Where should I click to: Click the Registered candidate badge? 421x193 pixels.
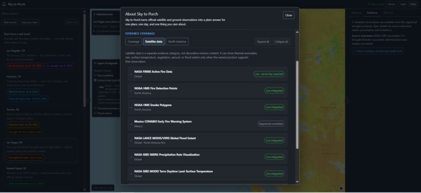click(x=271, y=124)
